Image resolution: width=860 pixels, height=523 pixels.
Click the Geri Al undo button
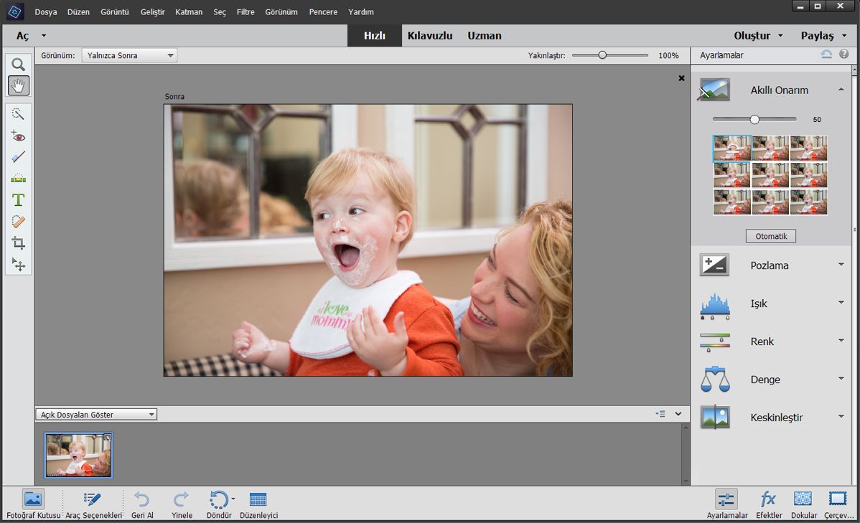coord(142,504)
